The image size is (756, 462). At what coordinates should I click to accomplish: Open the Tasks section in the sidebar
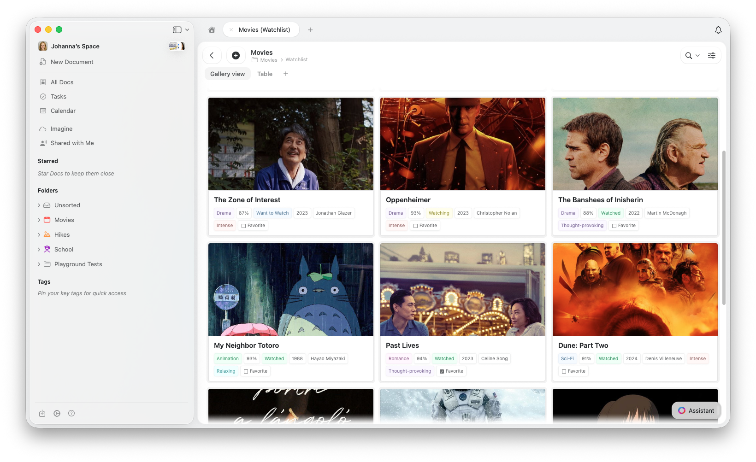58,96
